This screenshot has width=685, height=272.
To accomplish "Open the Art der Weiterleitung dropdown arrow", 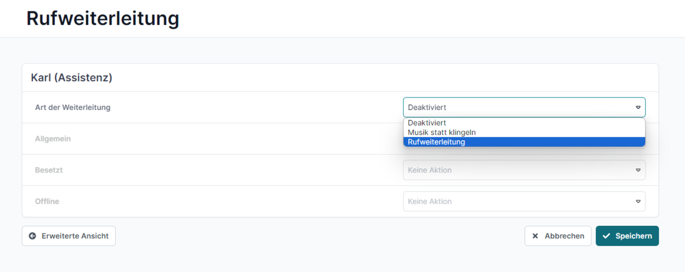I will coord(638,107).
